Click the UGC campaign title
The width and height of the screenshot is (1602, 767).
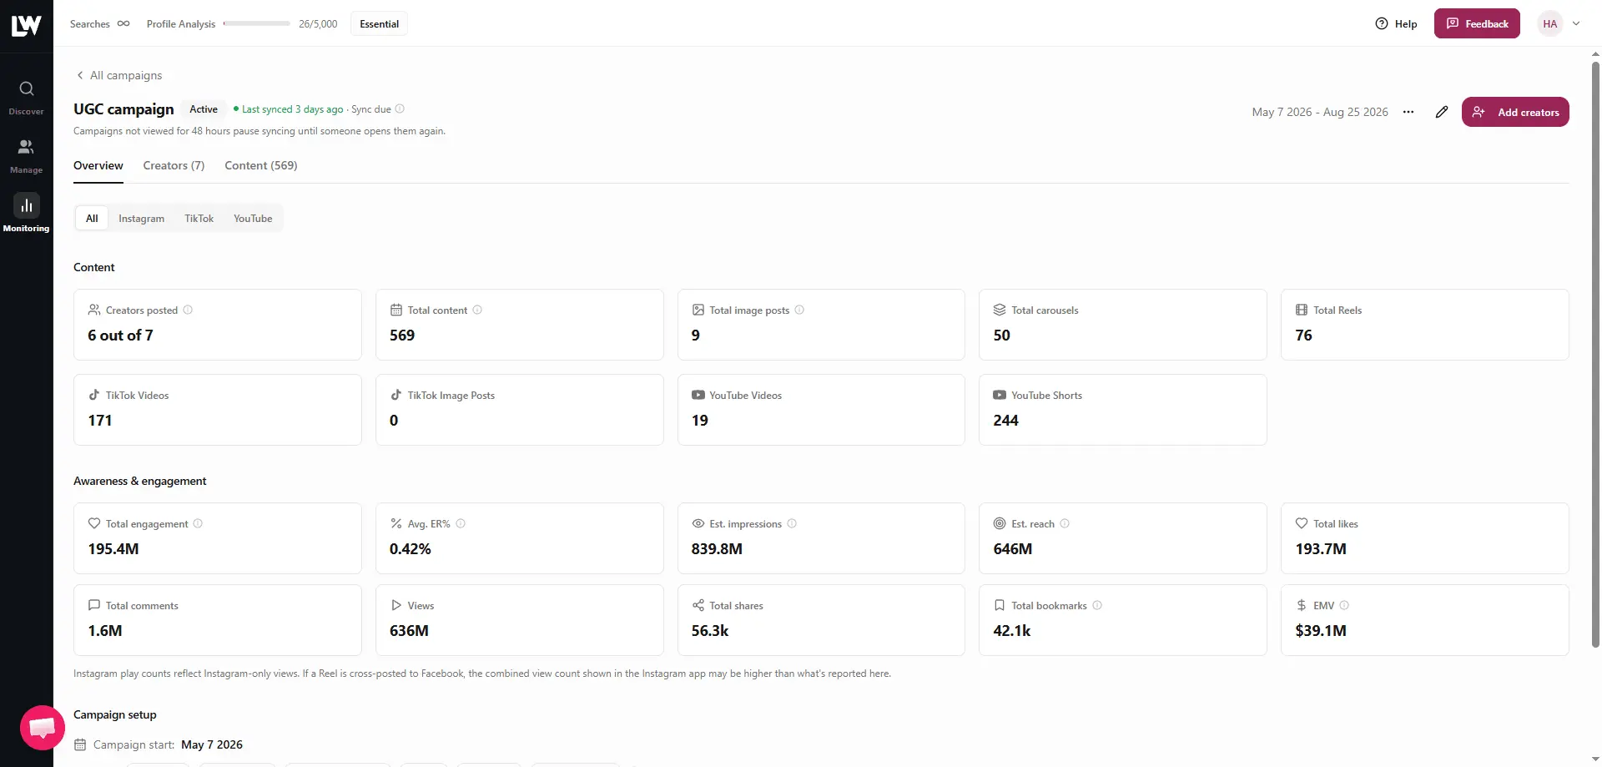coord(123,109)
